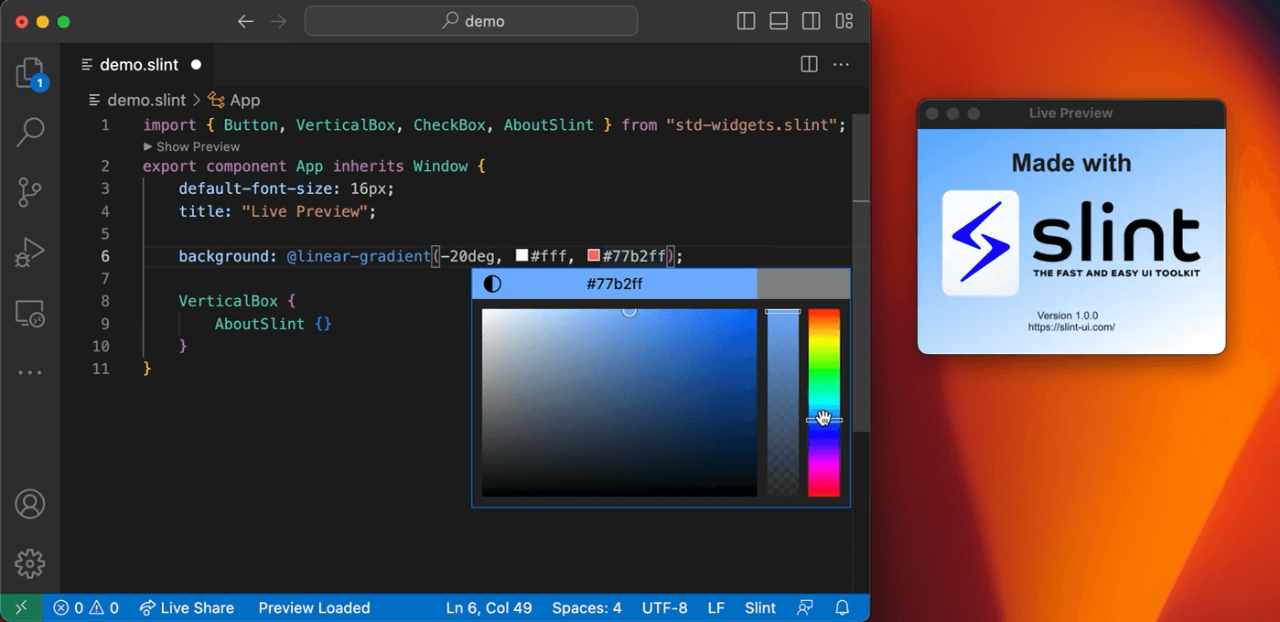Click the App breadcrumb item
The width and height of the screenshot is (1280, 622).
click(x=244, y=101)
